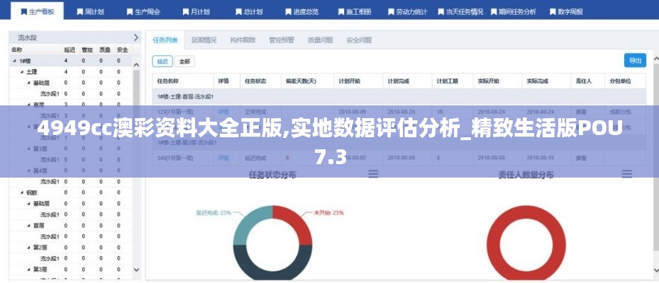Screen dimensions: 659x283
Task: Click the 延迟 column header in tree panel
Action: pos(70,50)
